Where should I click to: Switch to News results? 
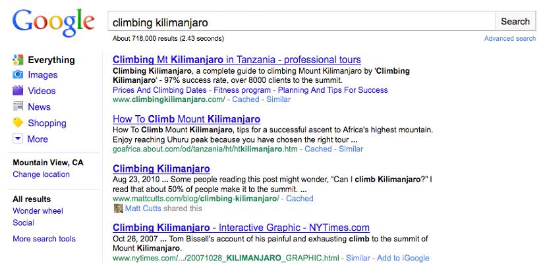(x=39, y=107)
